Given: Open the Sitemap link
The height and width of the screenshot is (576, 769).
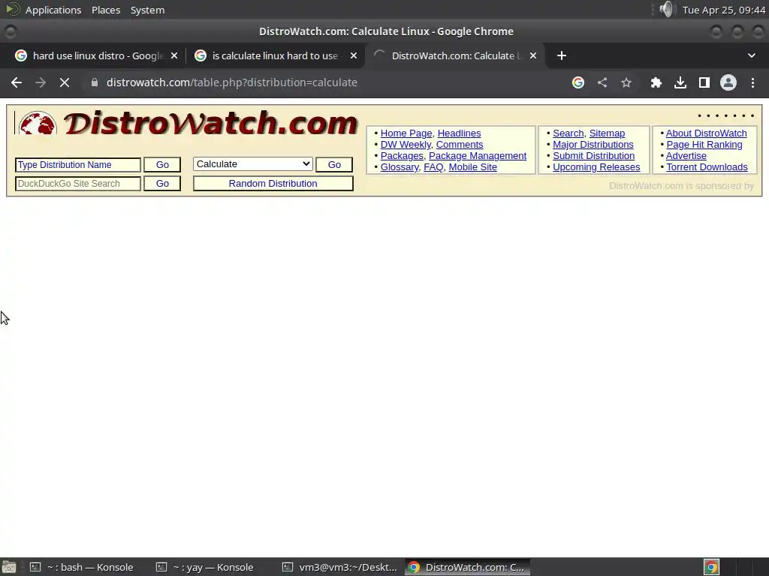Looking at the screenshot, I should [607, 133].
